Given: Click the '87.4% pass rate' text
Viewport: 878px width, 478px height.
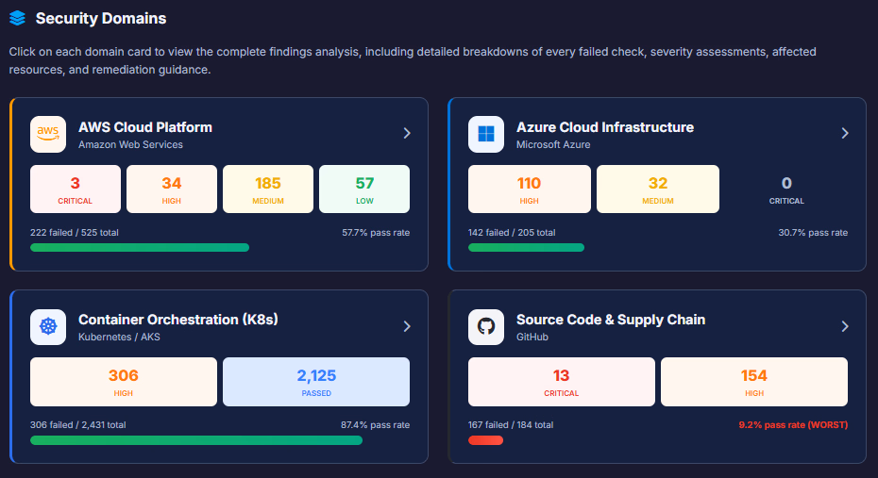Looking at the screenshot, I should (x=375, y=425).
